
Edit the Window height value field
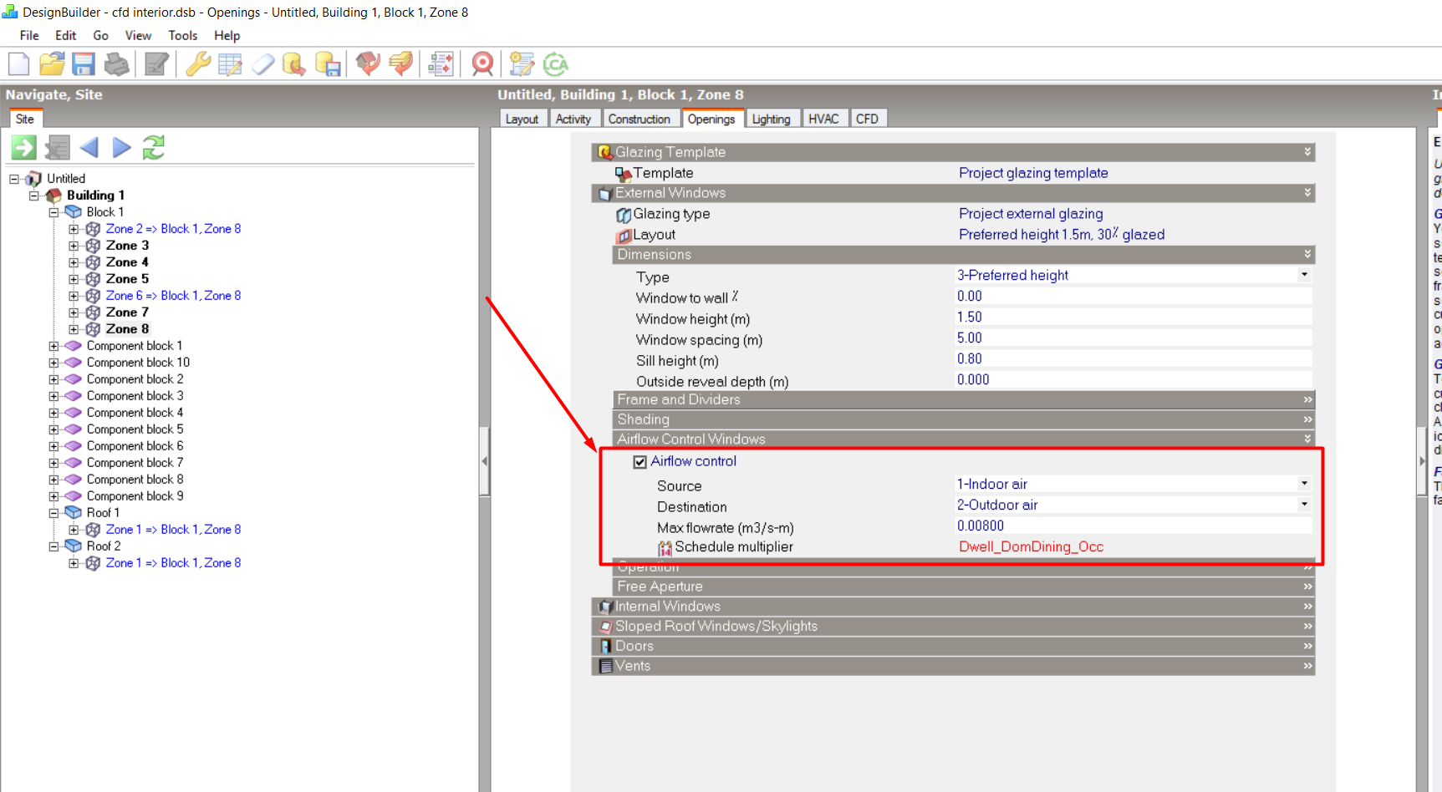click(x=1133, y=317)
